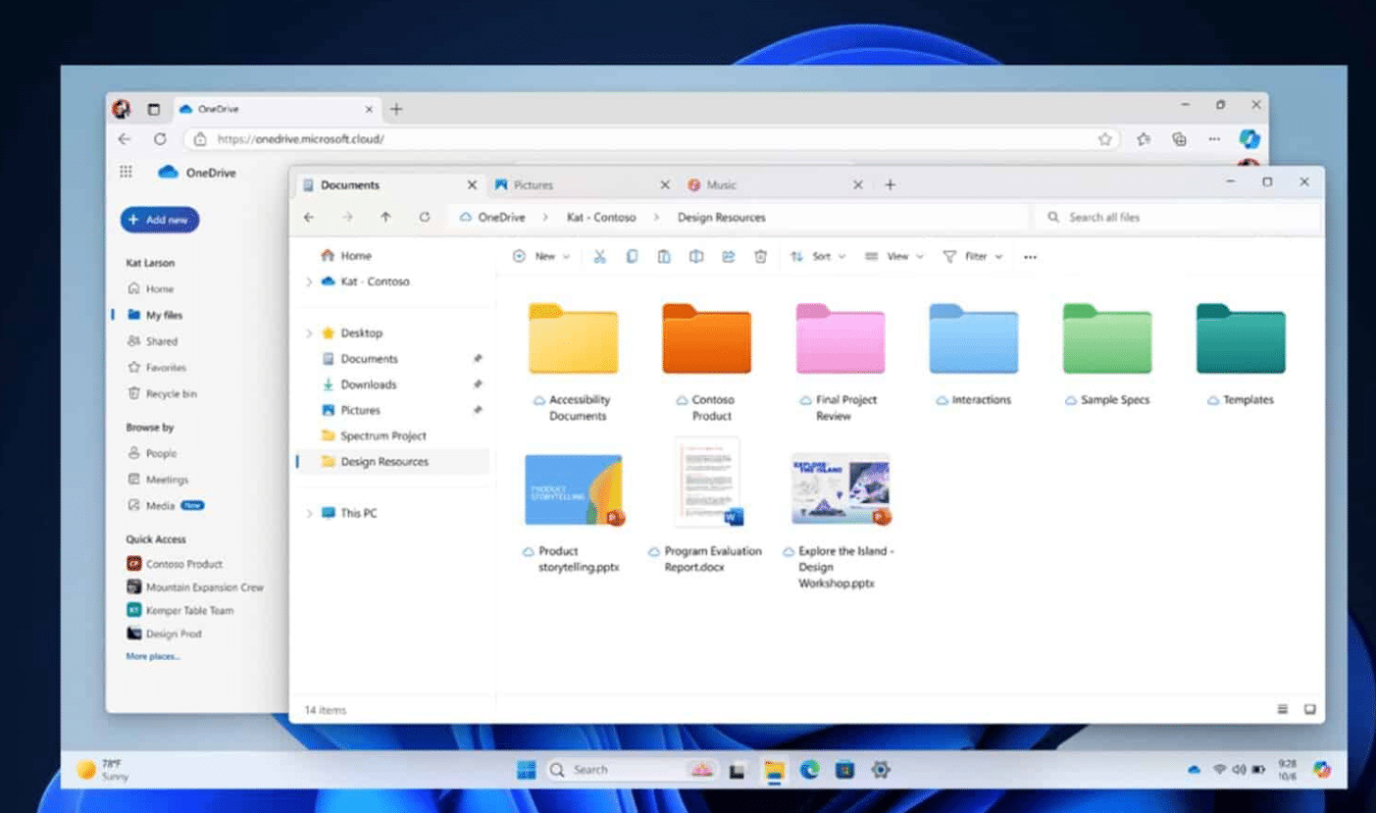Image resolution: width=1376 pixels, height=813 pixels.
Task: Expand the Kat - Contoso tree node
Action: (x=309, y=282)
